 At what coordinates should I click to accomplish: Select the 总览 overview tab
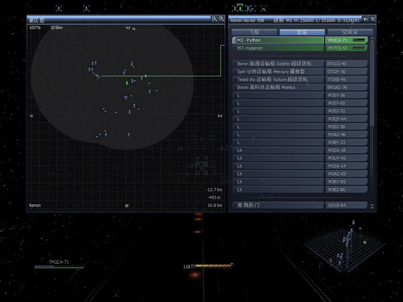tap(302, 32)
